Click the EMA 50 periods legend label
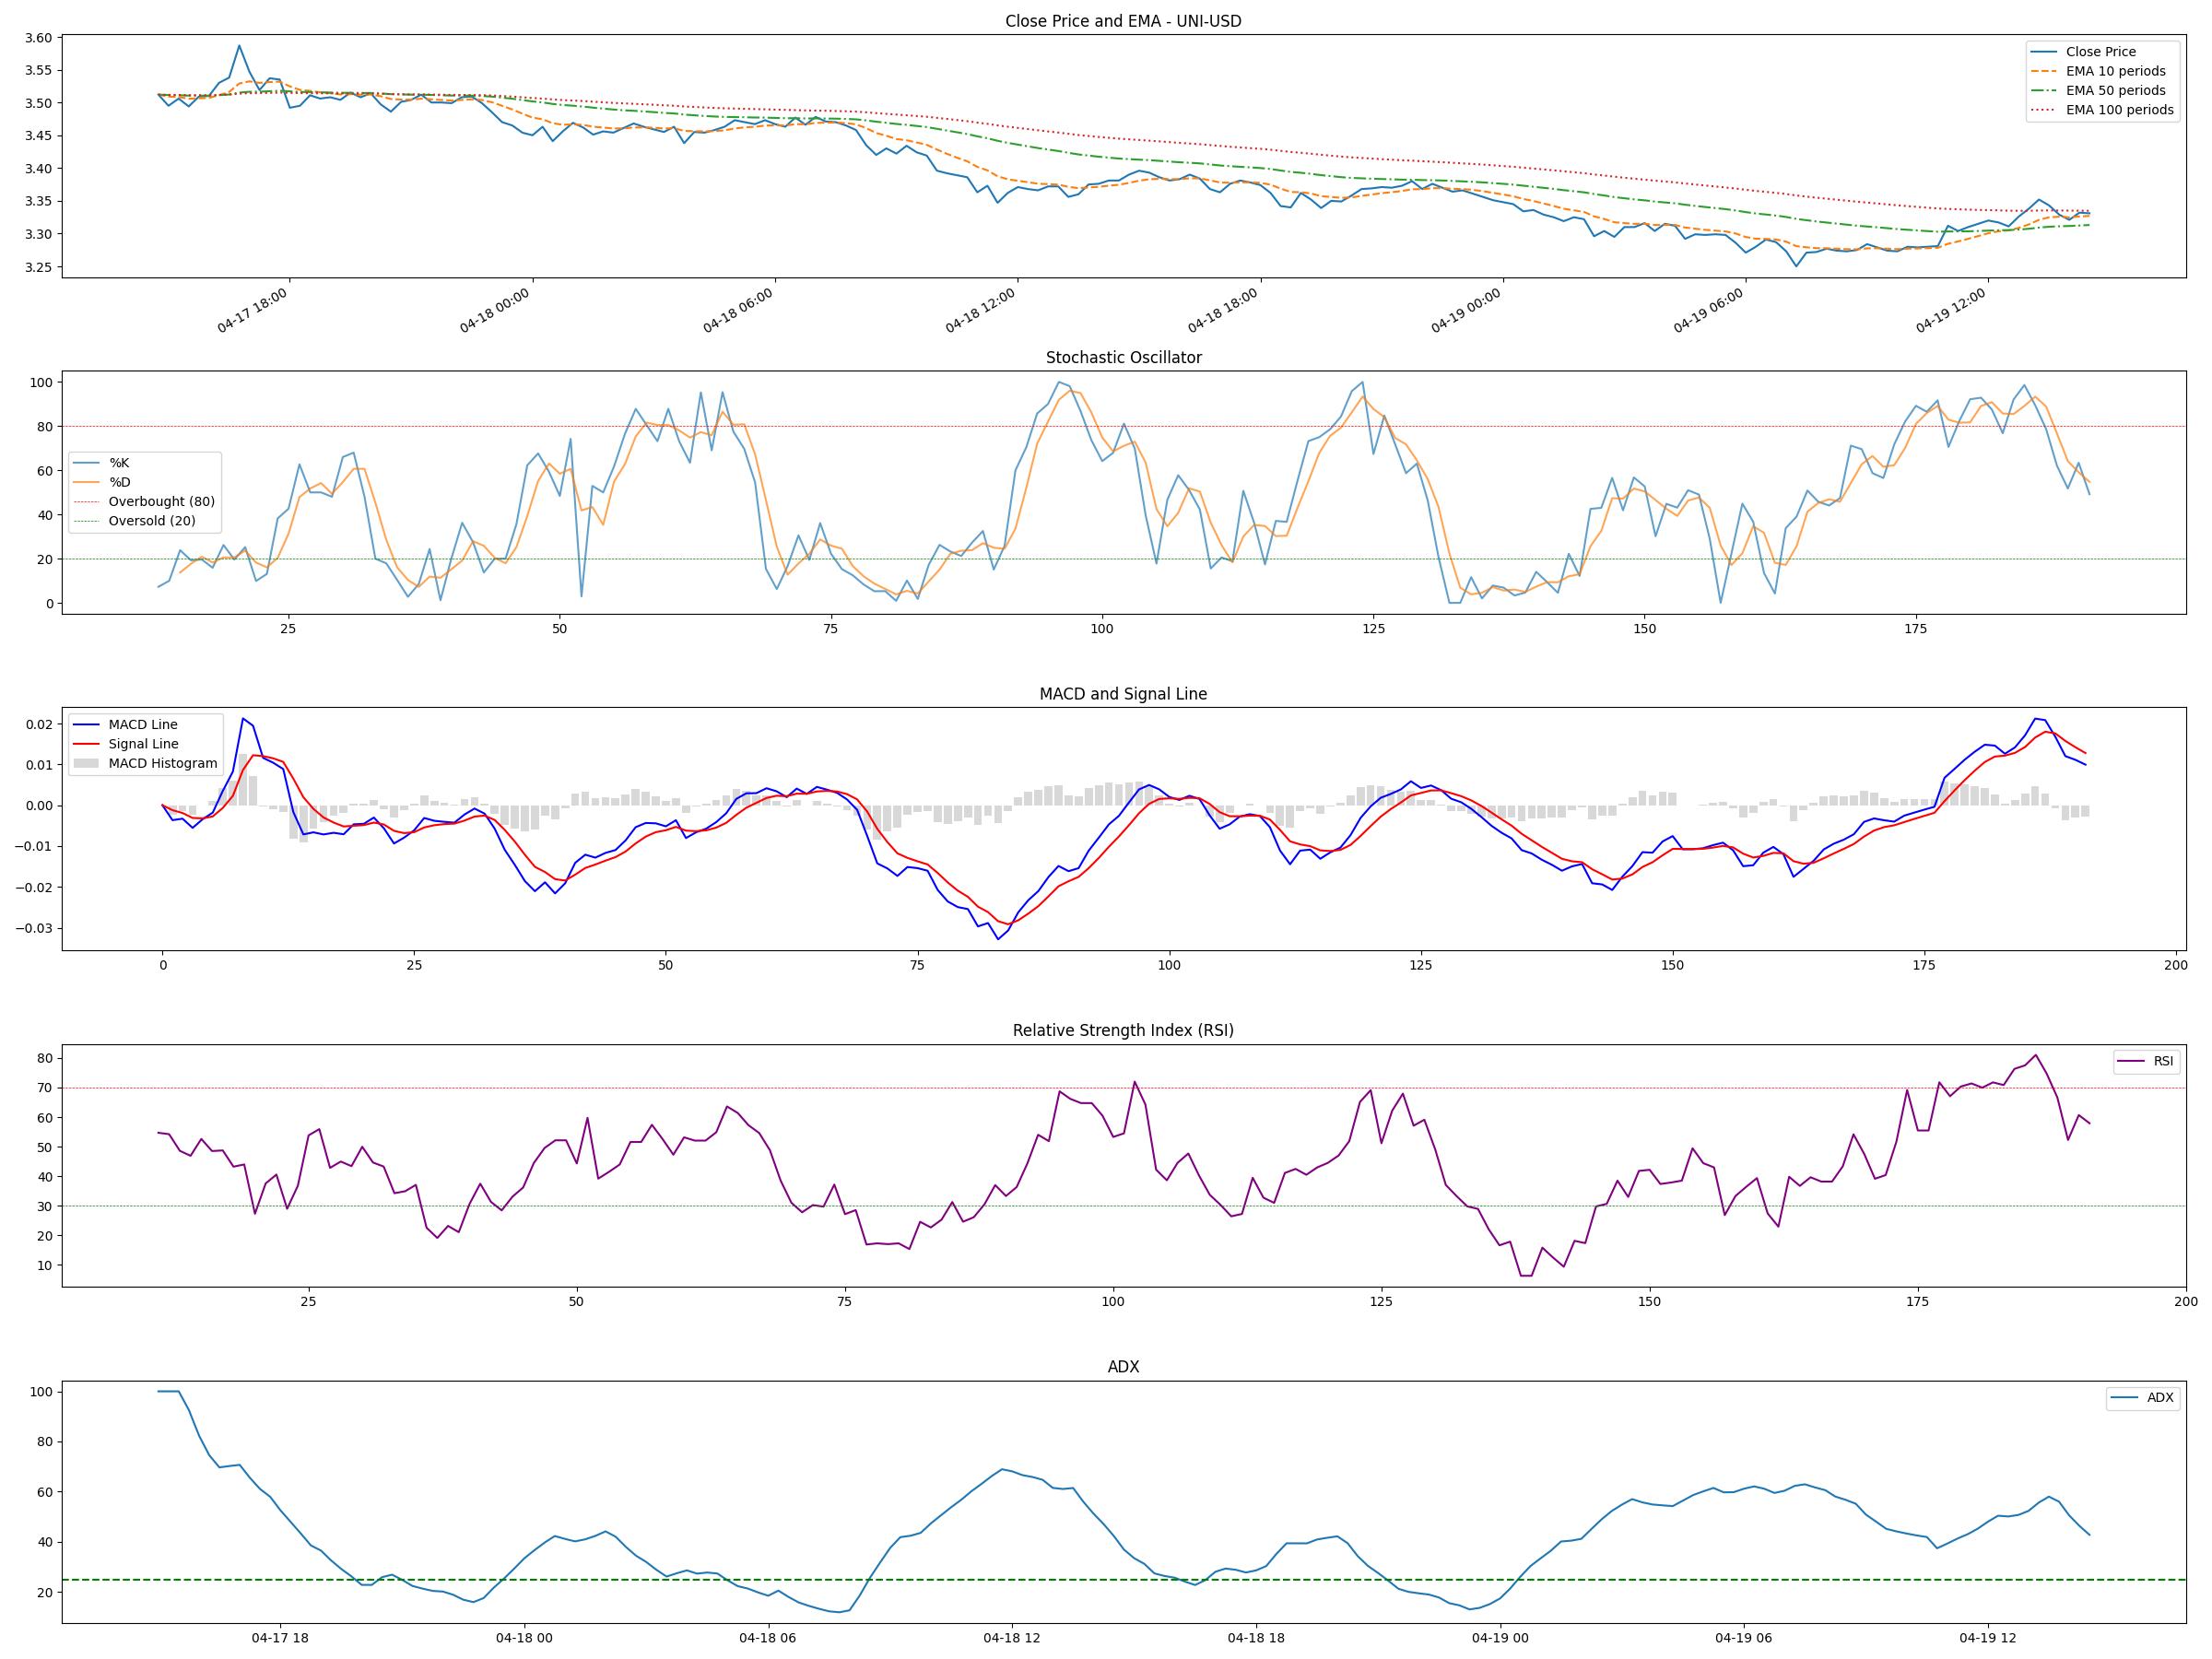 2115,91
